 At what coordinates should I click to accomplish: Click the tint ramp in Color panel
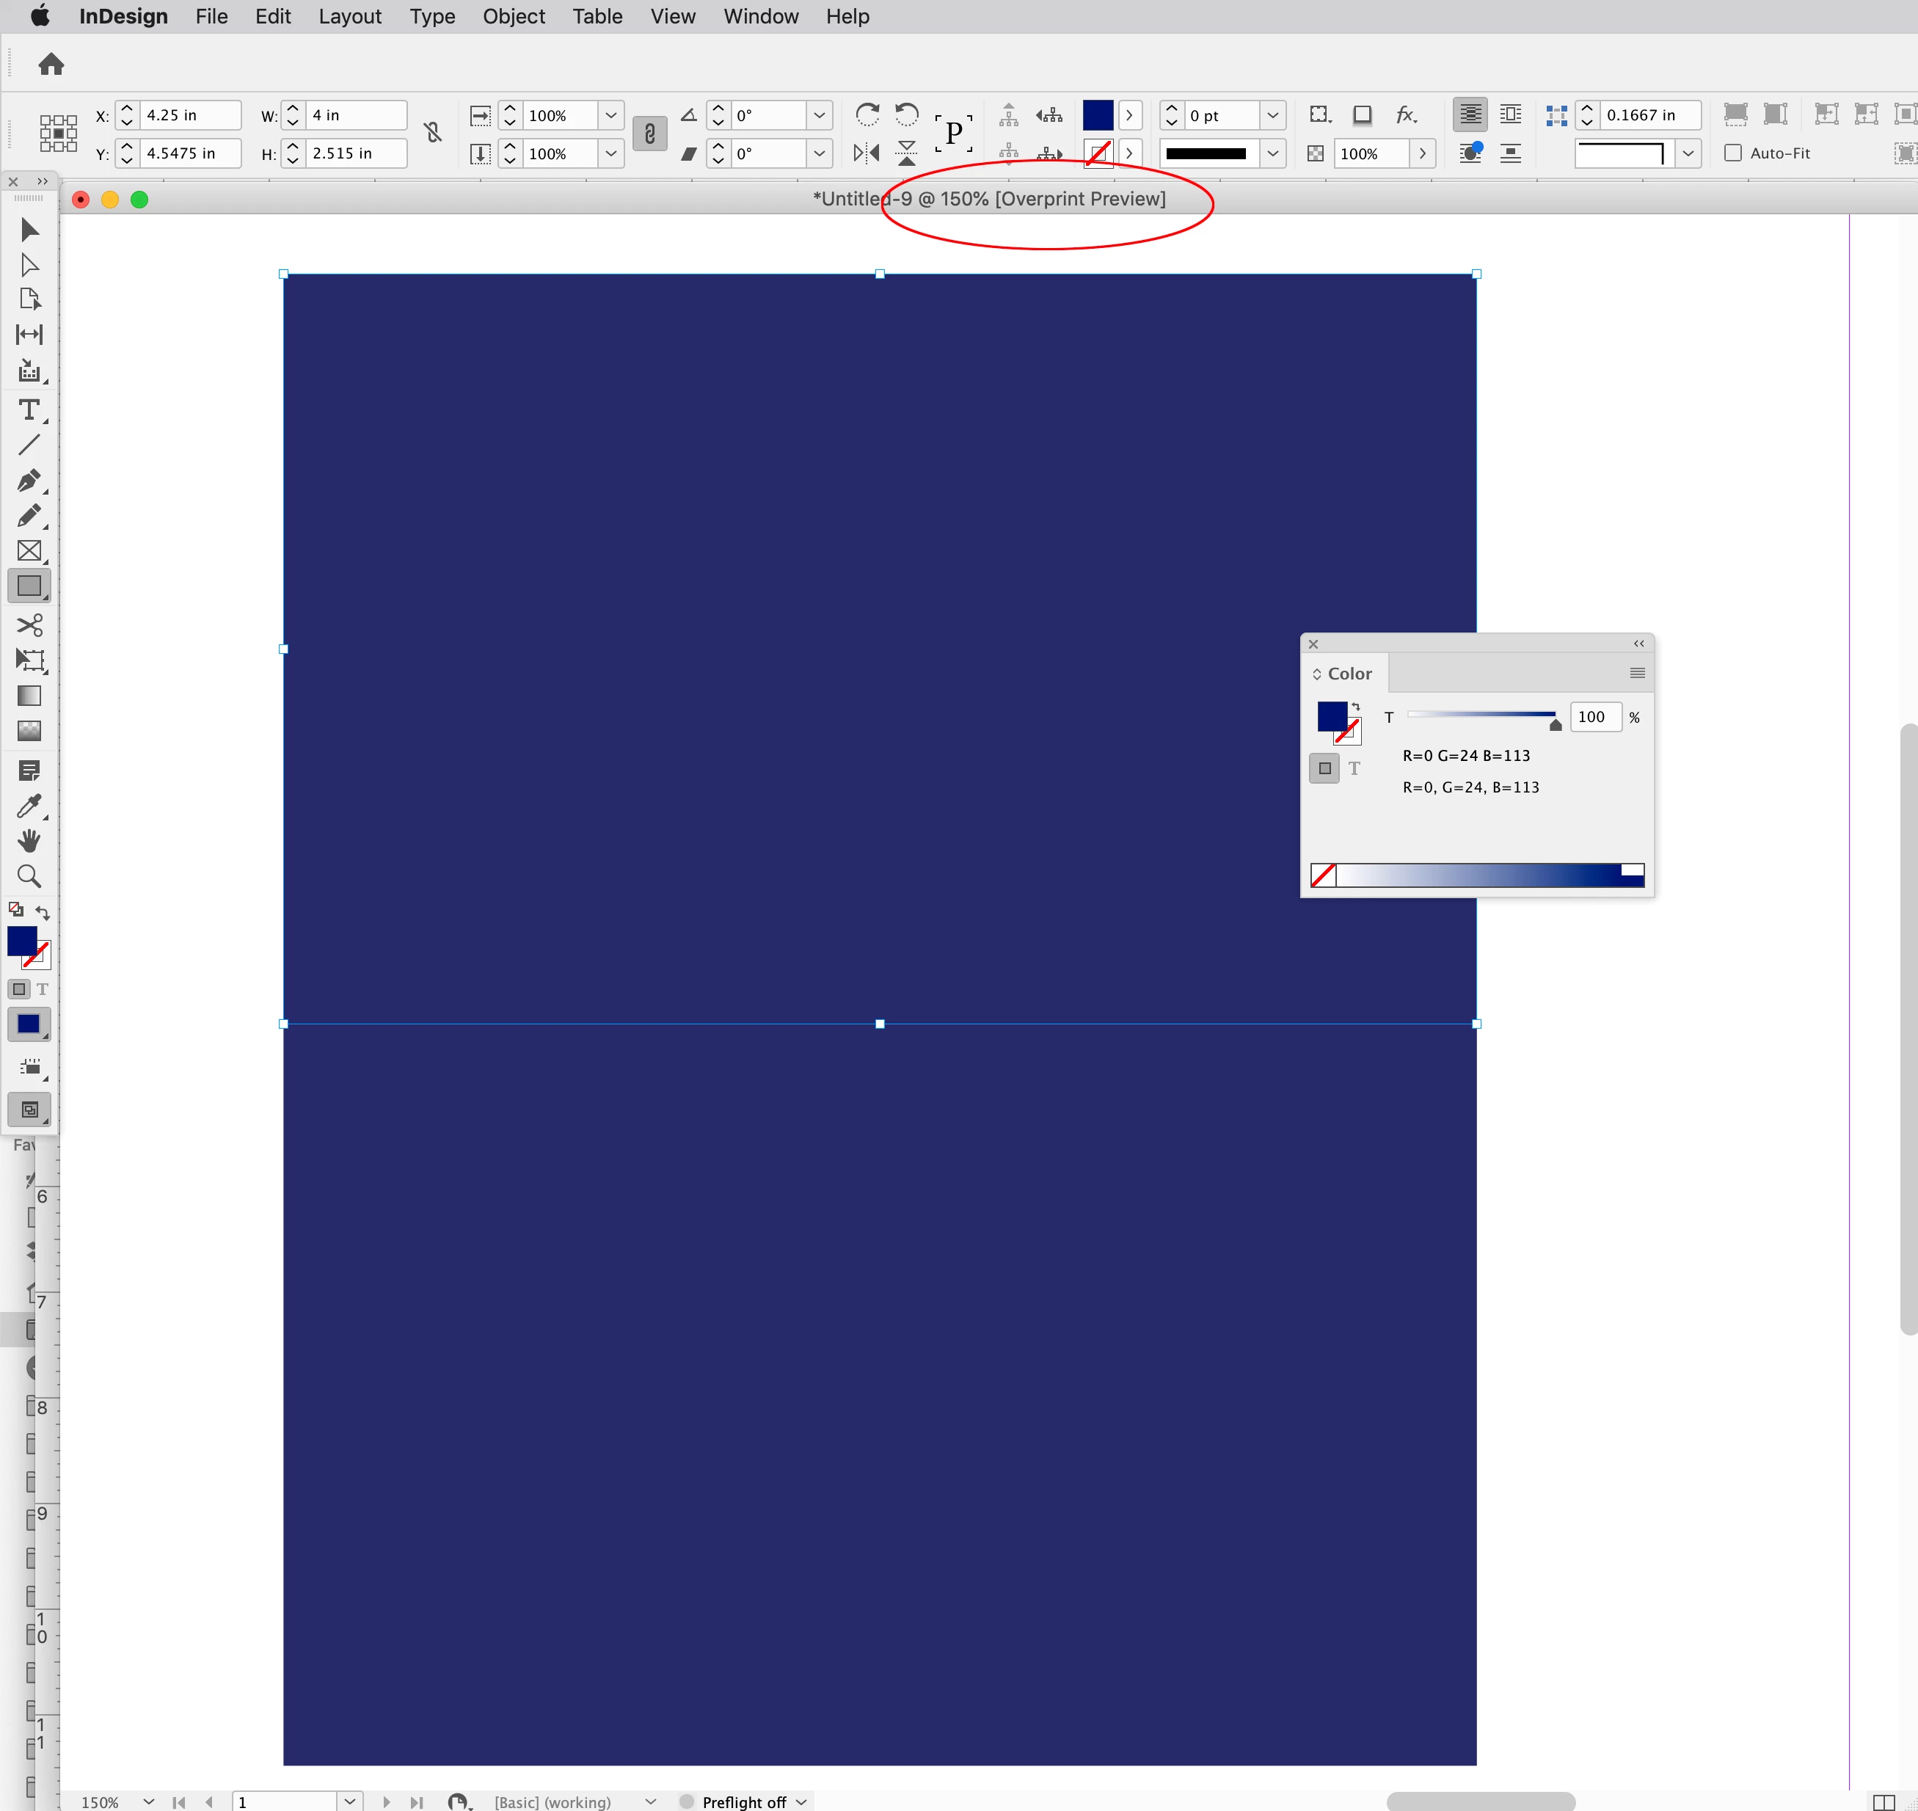(1487, 875)
